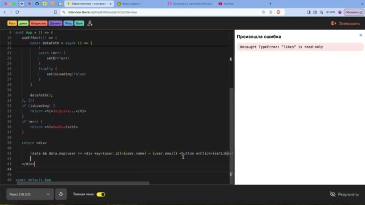Screen dimensions: 365x205
Task: Click the Загрузка return line 33
Action: [x=58, y=111]
